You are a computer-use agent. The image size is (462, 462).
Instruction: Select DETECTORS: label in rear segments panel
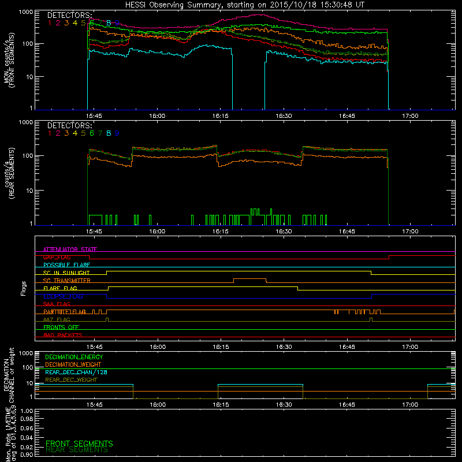point(70,125)
